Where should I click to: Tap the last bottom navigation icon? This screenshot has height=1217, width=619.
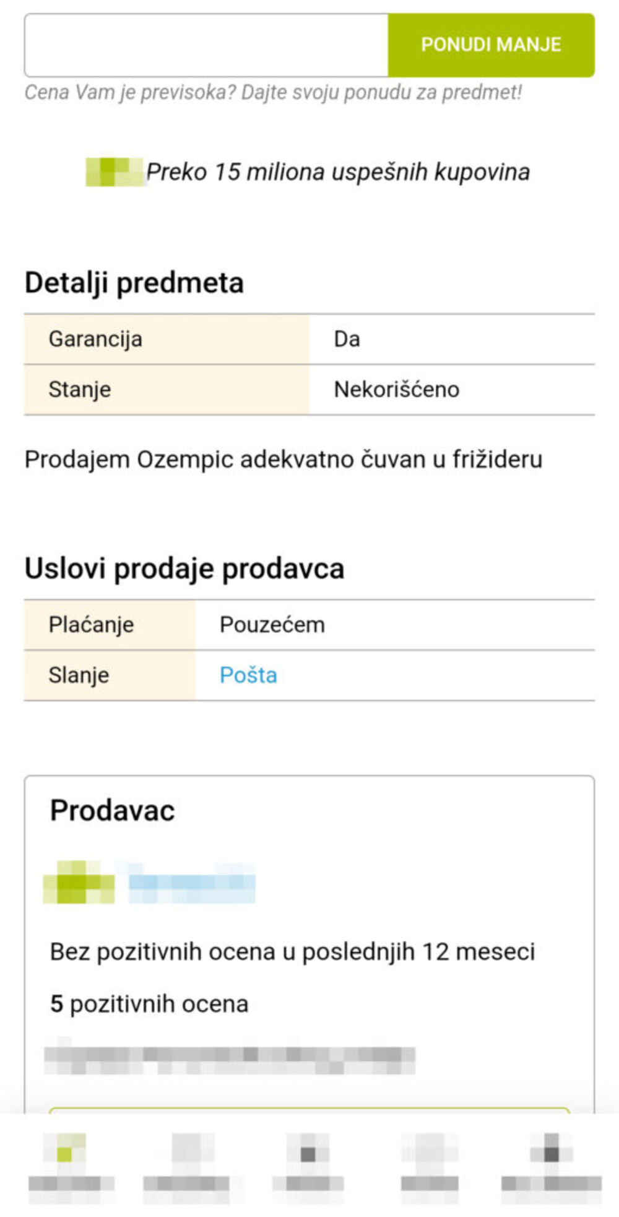point(551,1157)
